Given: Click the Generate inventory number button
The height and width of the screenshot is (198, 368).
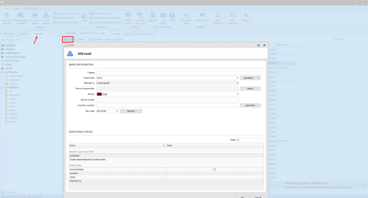Looking at the screenshot, I should pos(250,105).
